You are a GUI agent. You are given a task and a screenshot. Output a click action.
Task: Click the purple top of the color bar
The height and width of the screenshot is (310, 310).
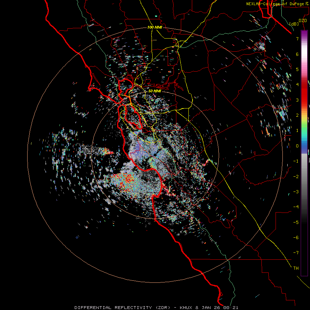click(x=304, y=34)
